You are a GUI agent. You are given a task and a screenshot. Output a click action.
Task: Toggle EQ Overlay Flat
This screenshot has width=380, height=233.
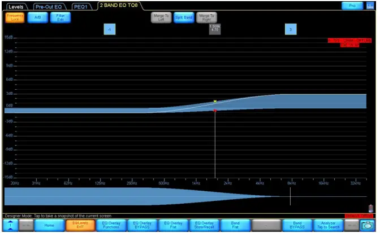point(173,226)
